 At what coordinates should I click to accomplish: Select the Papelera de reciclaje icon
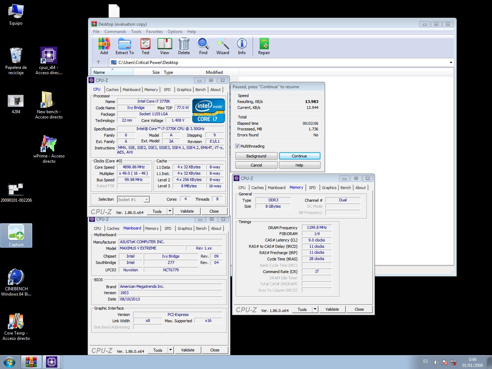[16, 61]
